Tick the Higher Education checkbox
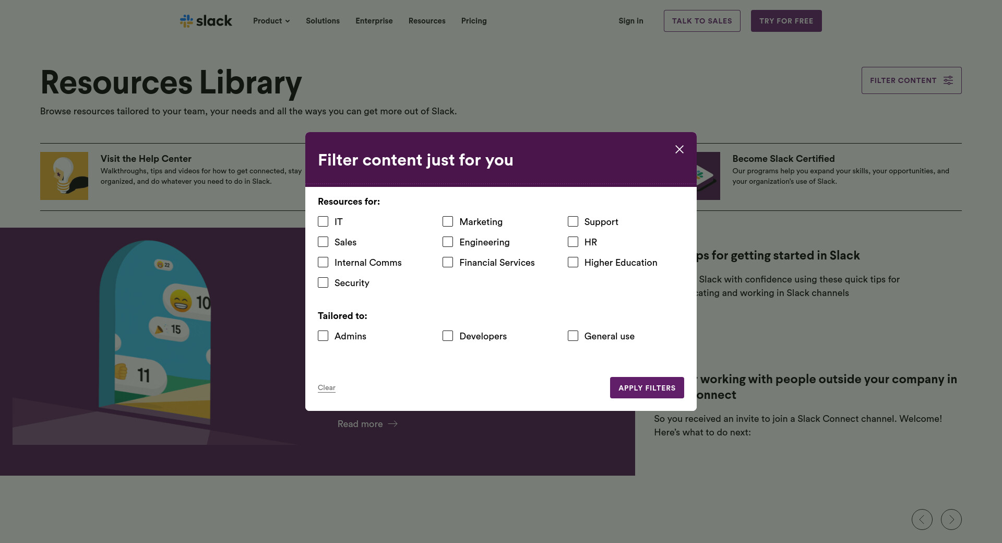Viewport: 1002px width, 543px height. click(573, 263)
